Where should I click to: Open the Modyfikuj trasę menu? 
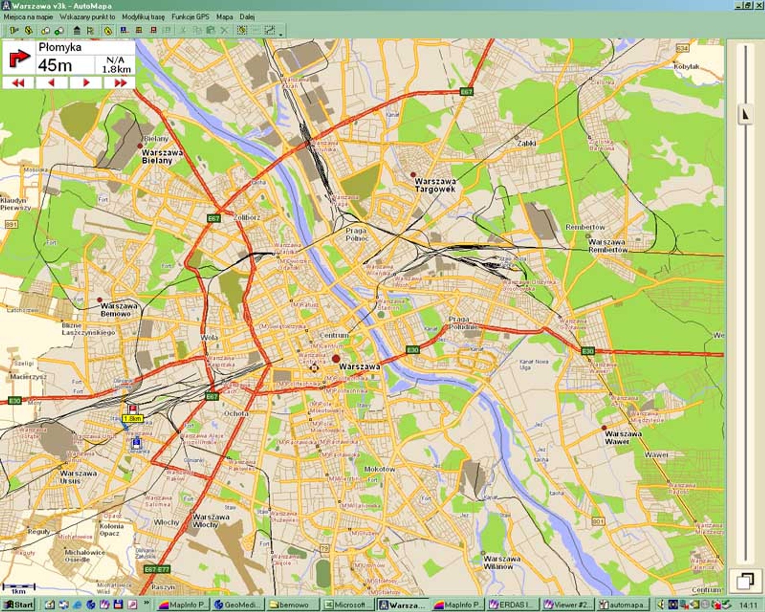pos(143,17)
